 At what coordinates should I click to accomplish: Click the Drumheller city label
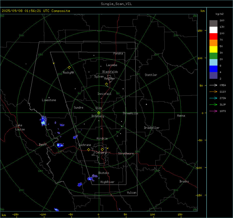pyautogui.click(x=152, y=128)
